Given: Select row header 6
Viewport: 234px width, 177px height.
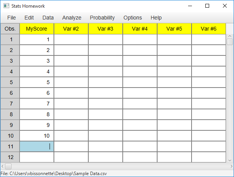Looking at the screenshot, I should [x=10, y=93].
